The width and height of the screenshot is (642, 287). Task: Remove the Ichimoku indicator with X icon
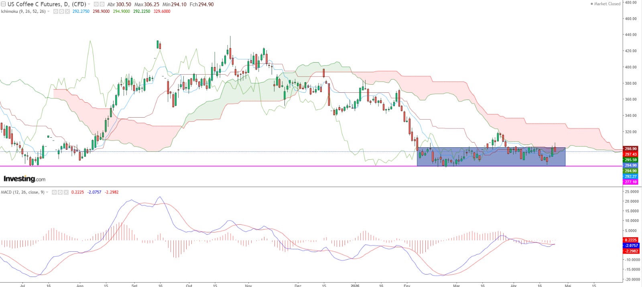67,12
